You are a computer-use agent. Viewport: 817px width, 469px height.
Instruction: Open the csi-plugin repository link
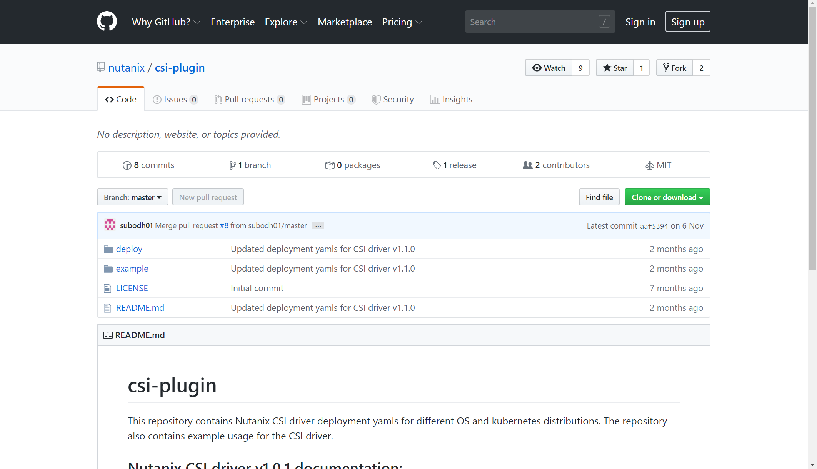tap(180, 68)
